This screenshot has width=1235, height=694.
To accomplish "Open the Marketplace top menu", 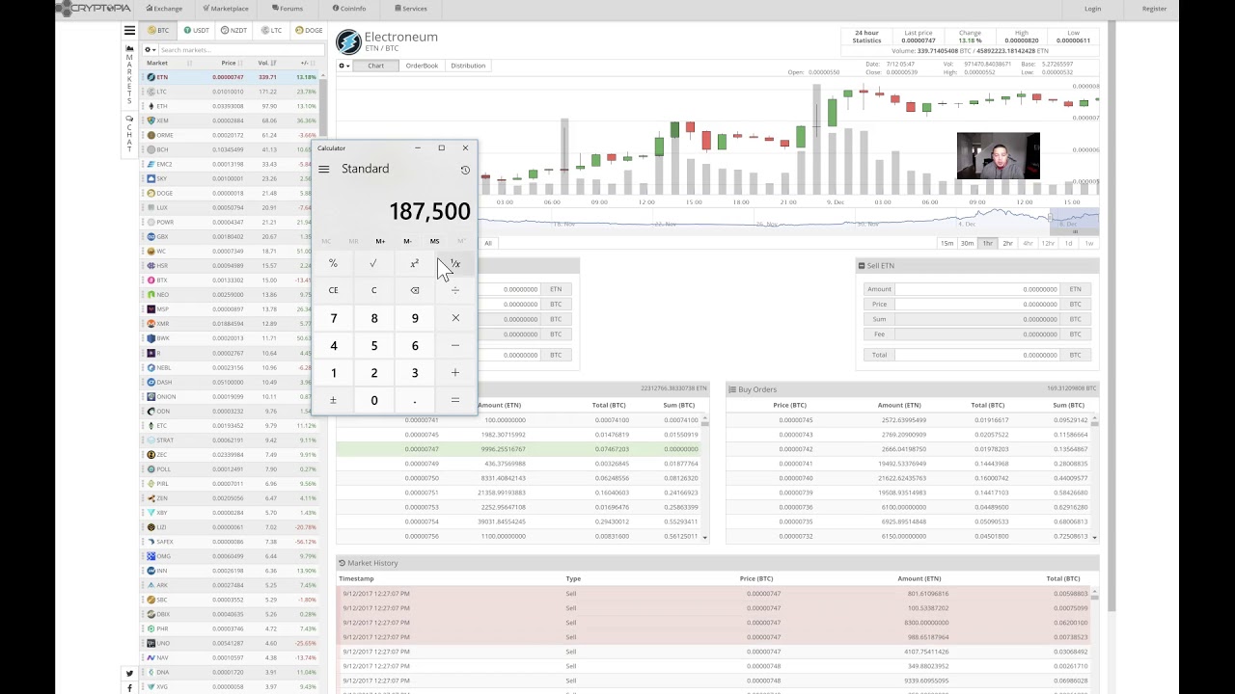I will (x=226, y=9).
